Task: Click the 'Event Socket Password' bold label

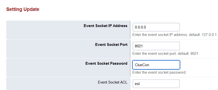Action: [x=106, y=63]
